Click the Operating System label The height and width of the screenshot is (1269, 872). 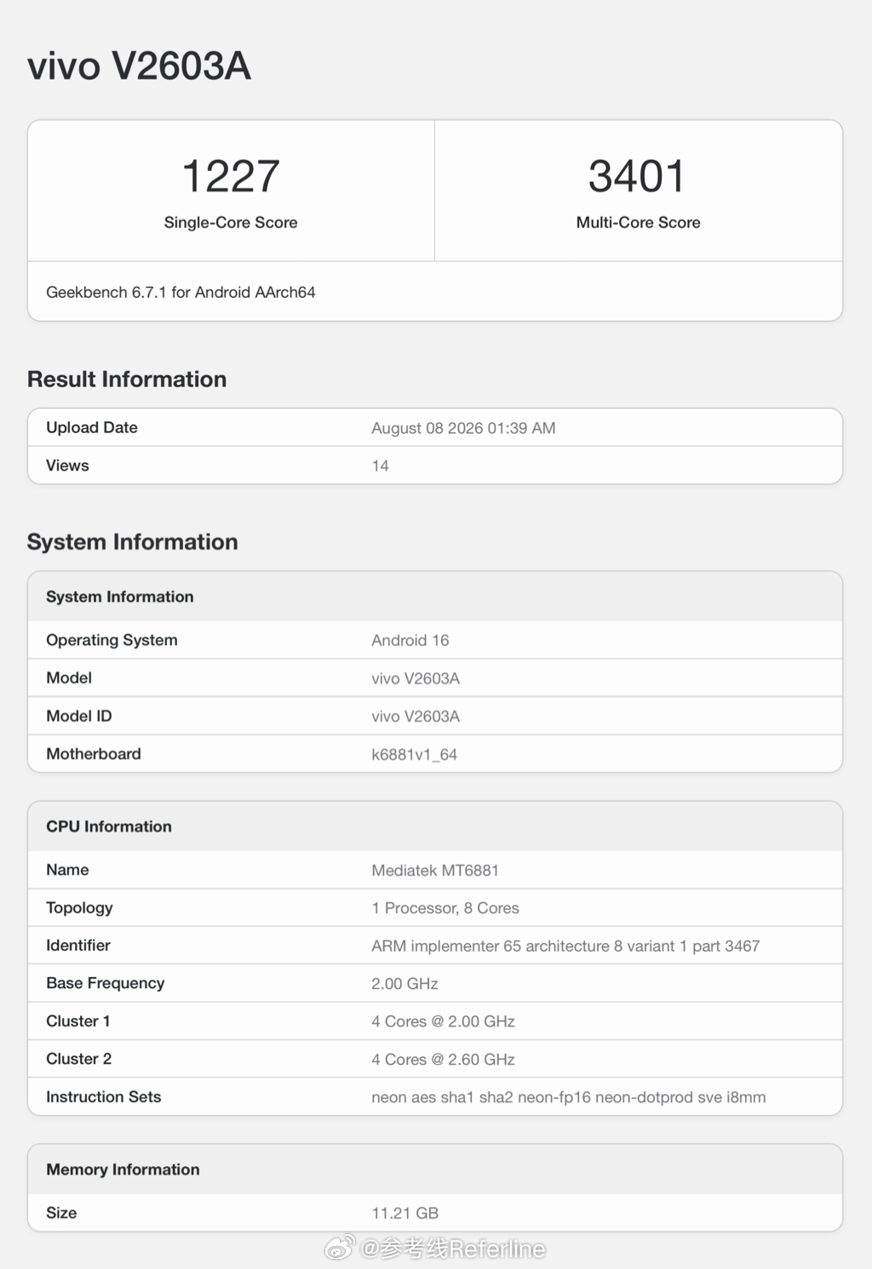tap(112, 640)
